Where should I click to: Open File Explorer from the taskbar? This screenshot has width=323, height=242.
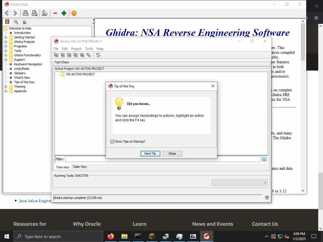124,236
